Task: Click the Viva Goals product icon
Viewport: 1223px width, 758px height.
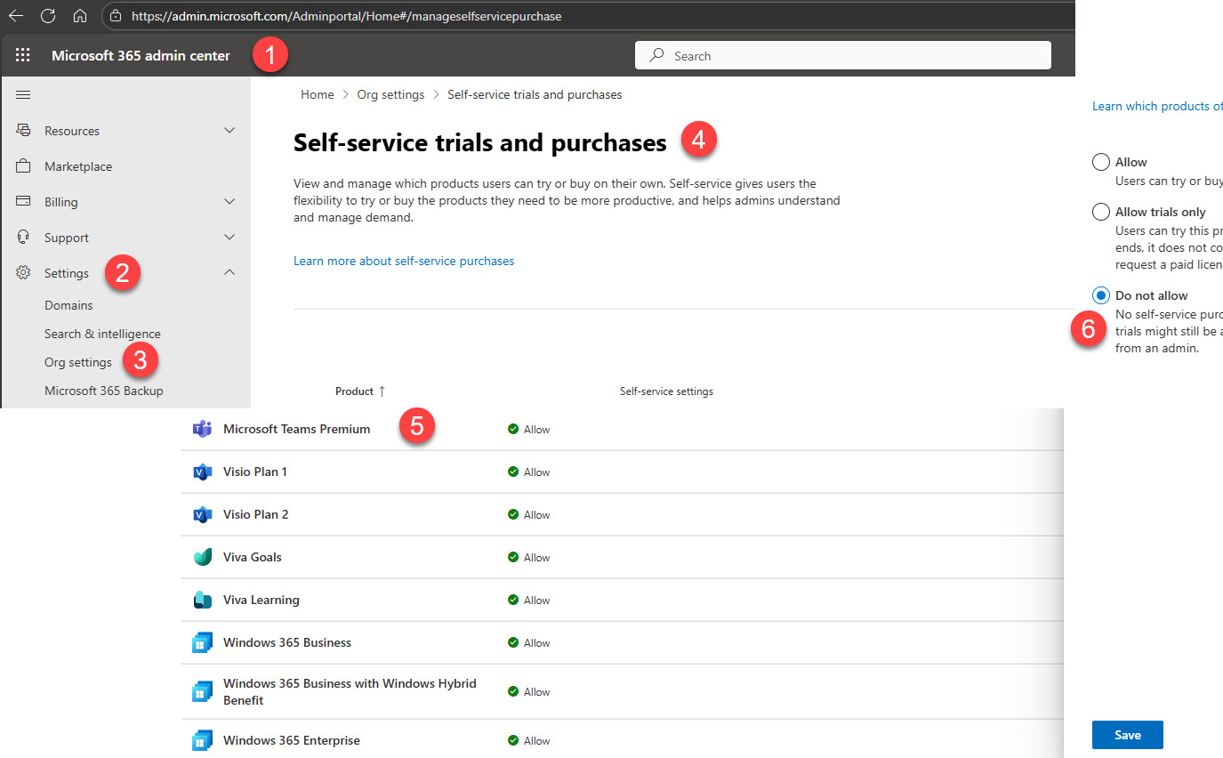Action: (x=202, y=557)
